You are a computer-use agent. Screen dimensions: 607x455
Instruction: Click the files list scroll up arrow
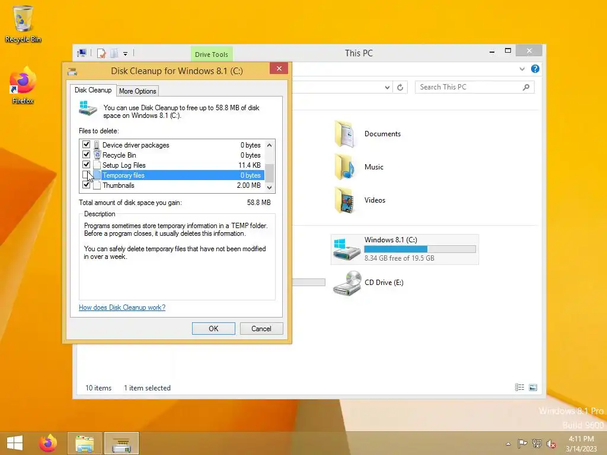click(270, 145)
